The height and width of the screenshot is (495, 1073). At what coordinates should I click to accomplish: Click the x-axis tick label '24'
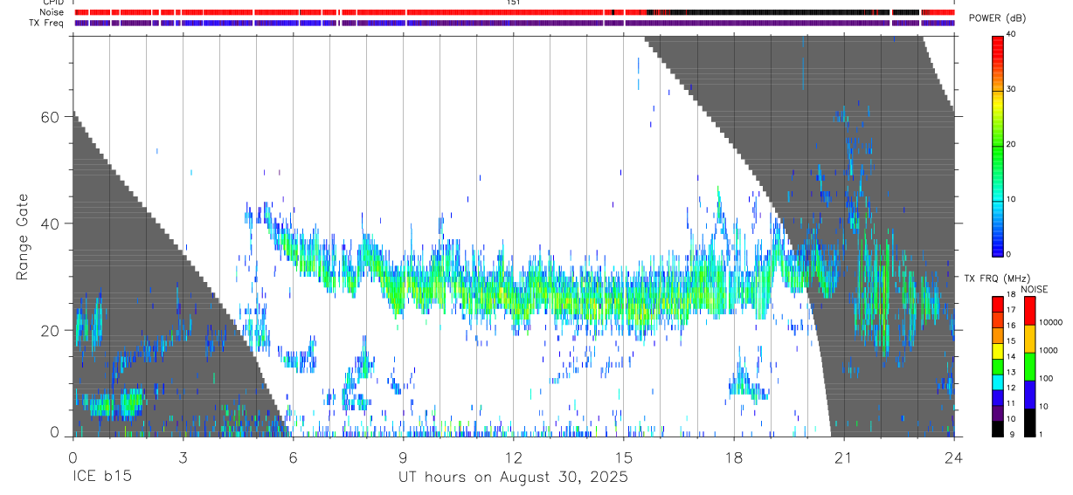[953, 457]
